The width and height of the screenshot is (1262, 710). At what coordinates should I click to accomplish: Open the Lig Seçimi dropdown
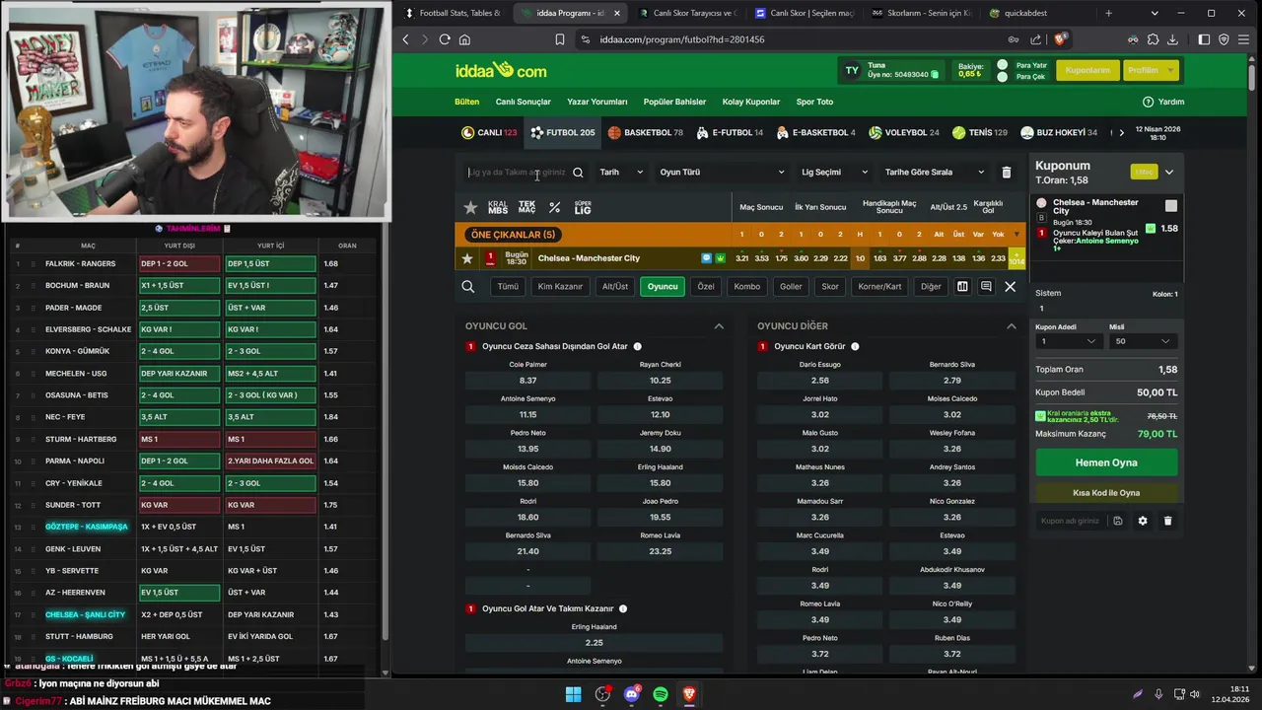tap(834, 173)
